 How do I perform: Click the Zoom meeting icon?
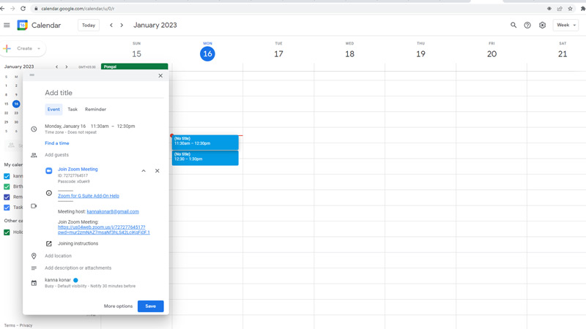48,171
